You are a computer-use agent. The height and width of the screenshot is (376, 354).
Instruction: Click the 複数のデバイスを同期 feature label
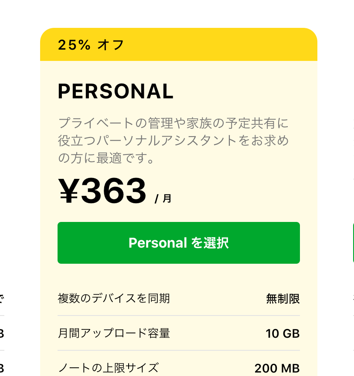coord(114,299)
